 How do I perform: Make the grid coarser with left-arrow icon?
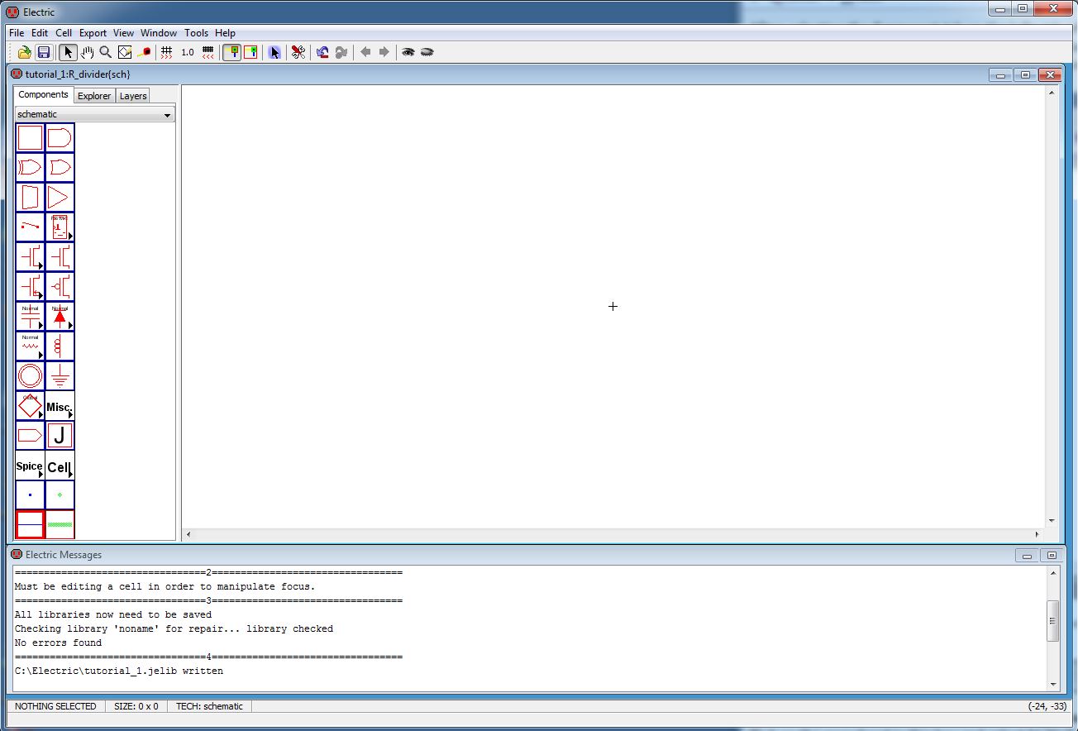pyautogui.click(x=207, y=52)
